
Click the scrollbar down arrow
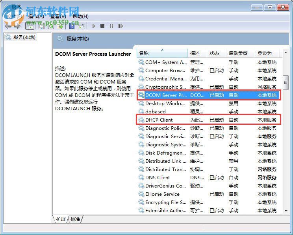[x=286, y=211]
